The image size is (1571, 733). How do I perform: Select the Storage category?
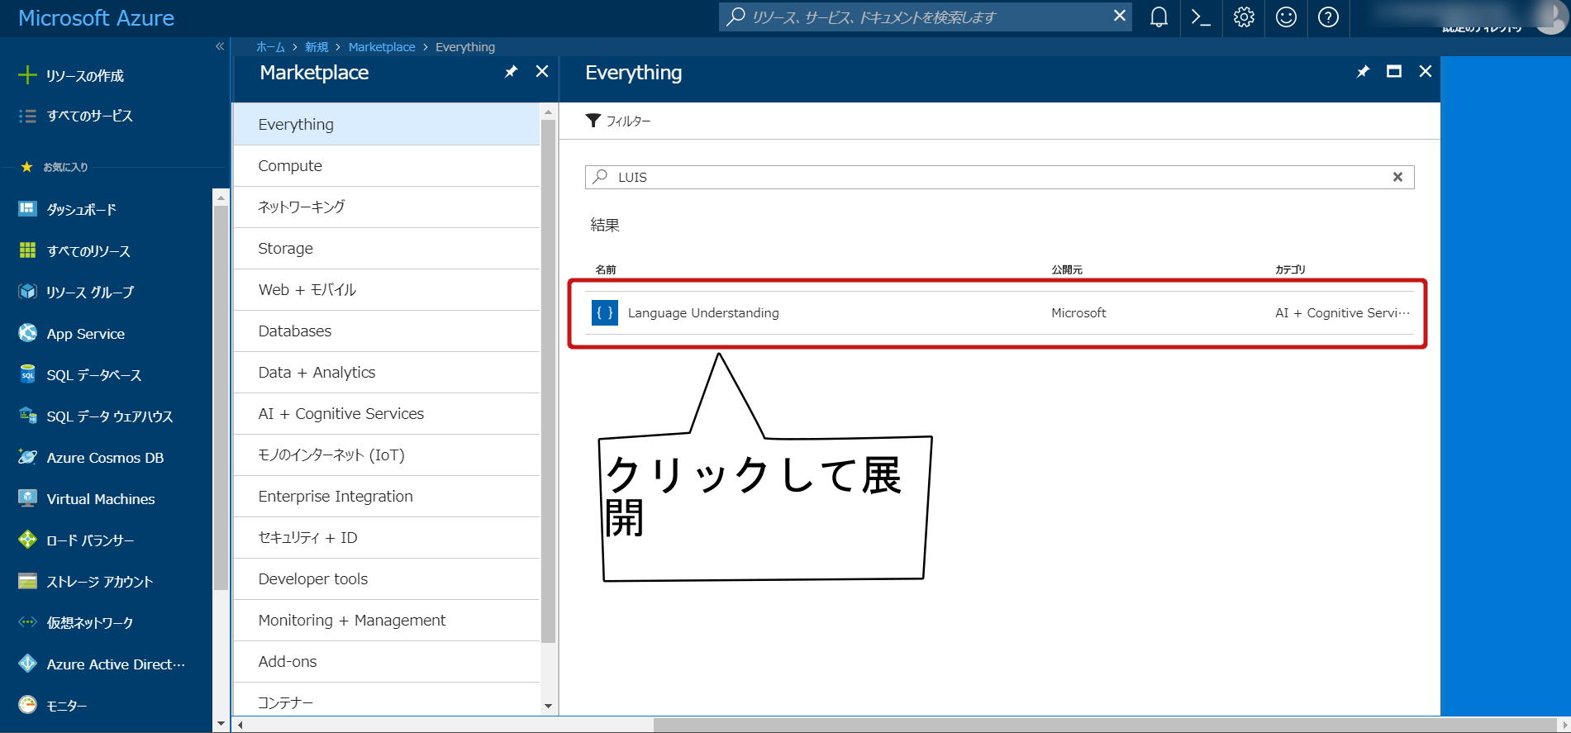pyautogui.click(x=387, y=248)
